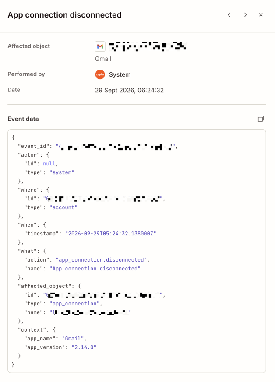Click the "system" actor type value

pyautogui.click(x=62, y=172)
